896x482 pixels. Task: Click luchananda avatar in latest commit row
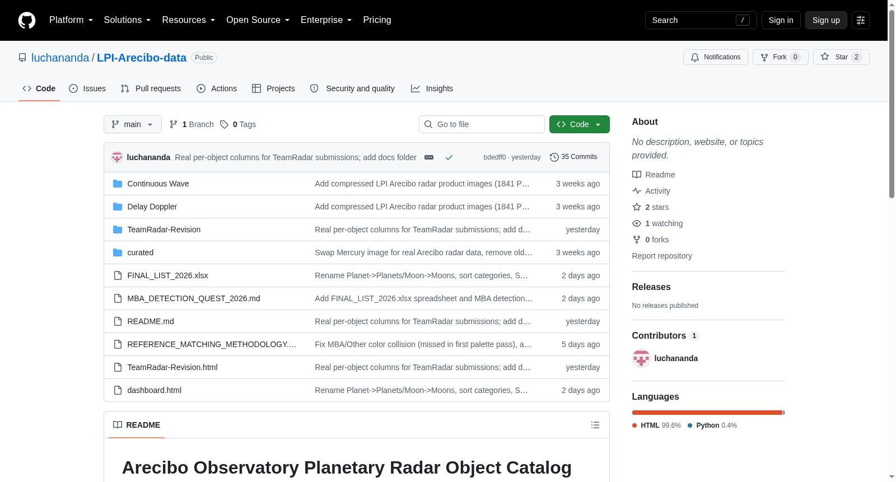click(x=117, y=157)
